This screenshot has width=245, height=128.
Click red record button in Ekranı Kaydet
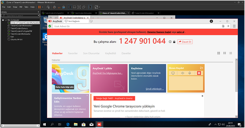[x=199, y=73]
